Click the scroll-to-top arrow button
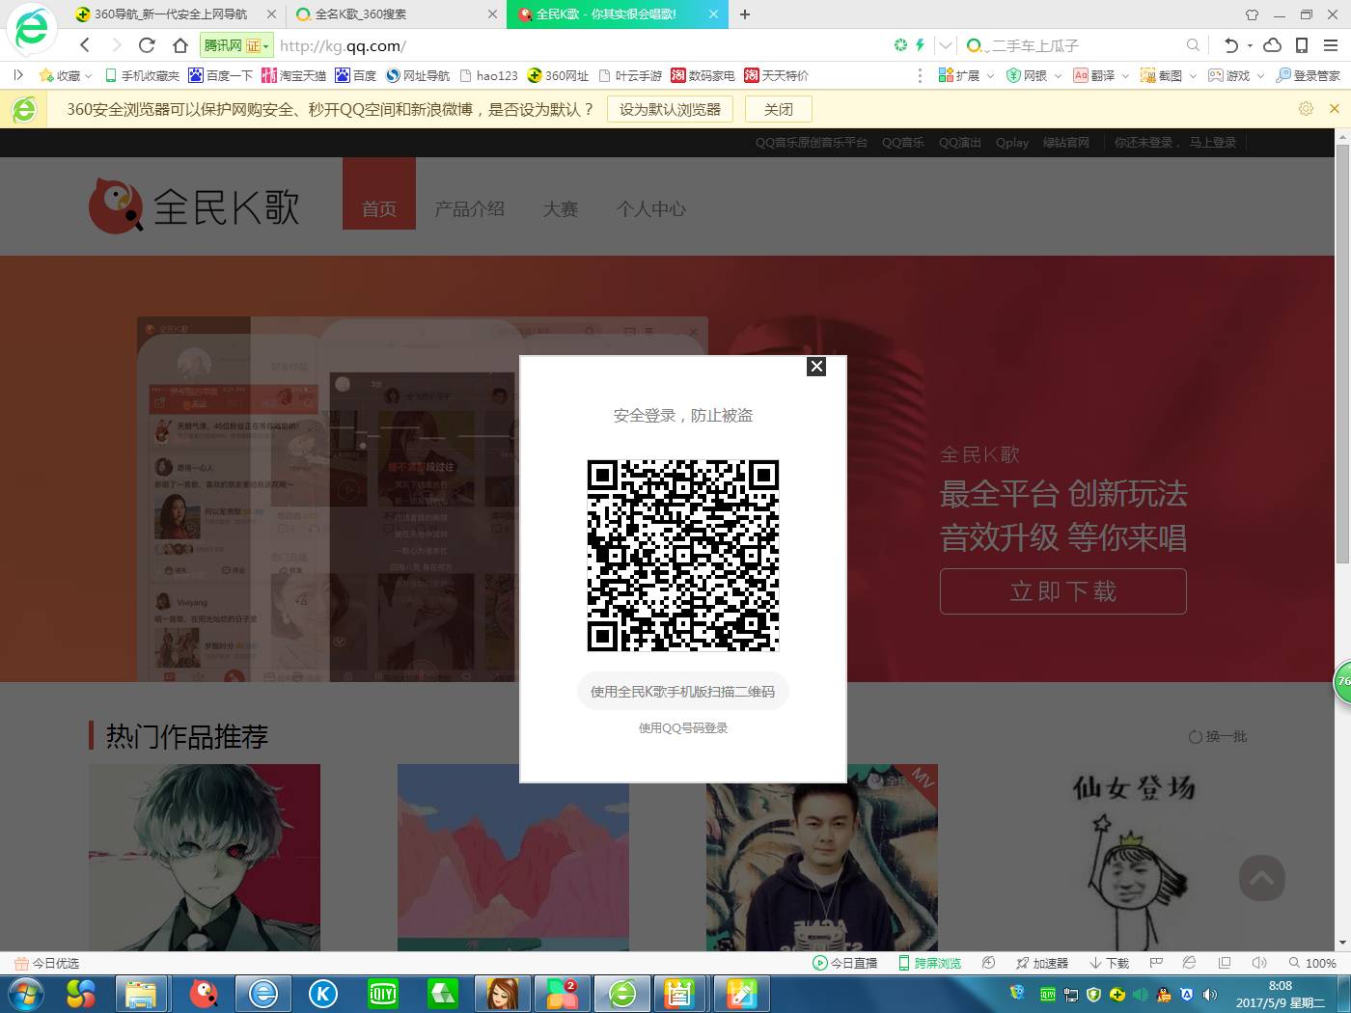This screenshot has height=1013, width=1351. tap(1262, 878)
